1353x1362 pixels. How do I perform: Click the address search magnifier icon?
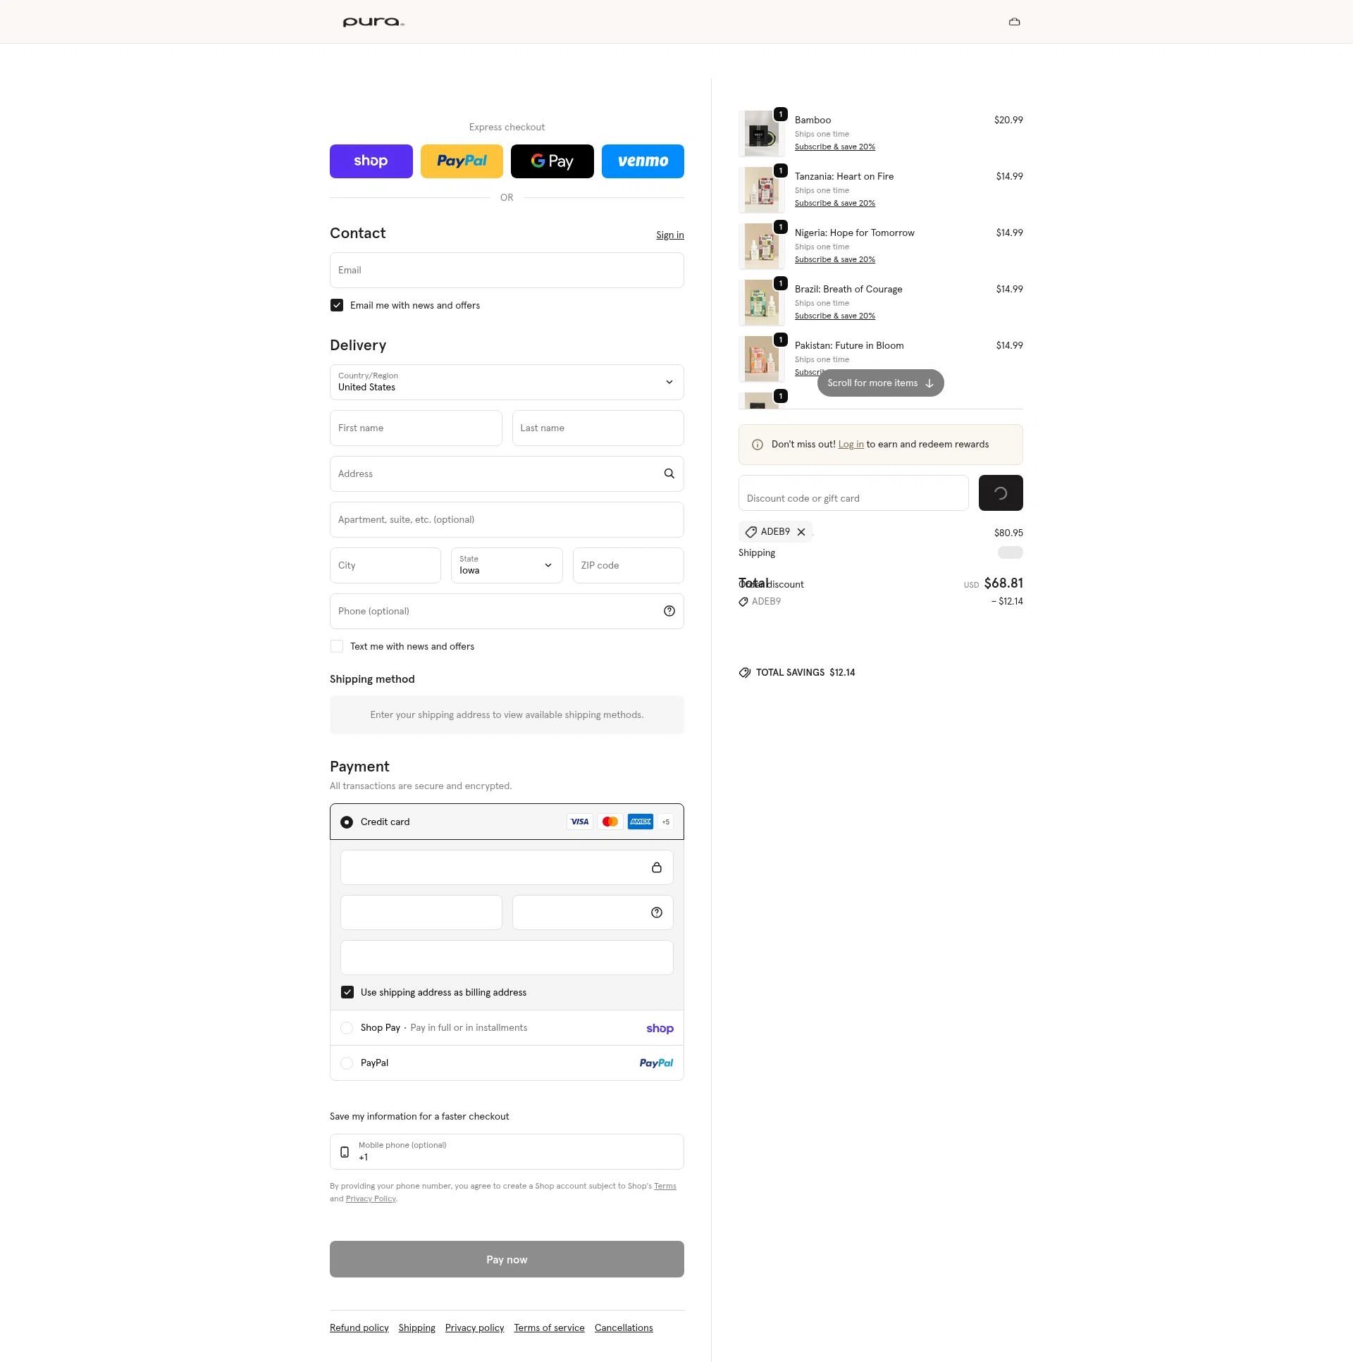coord(669,473)
